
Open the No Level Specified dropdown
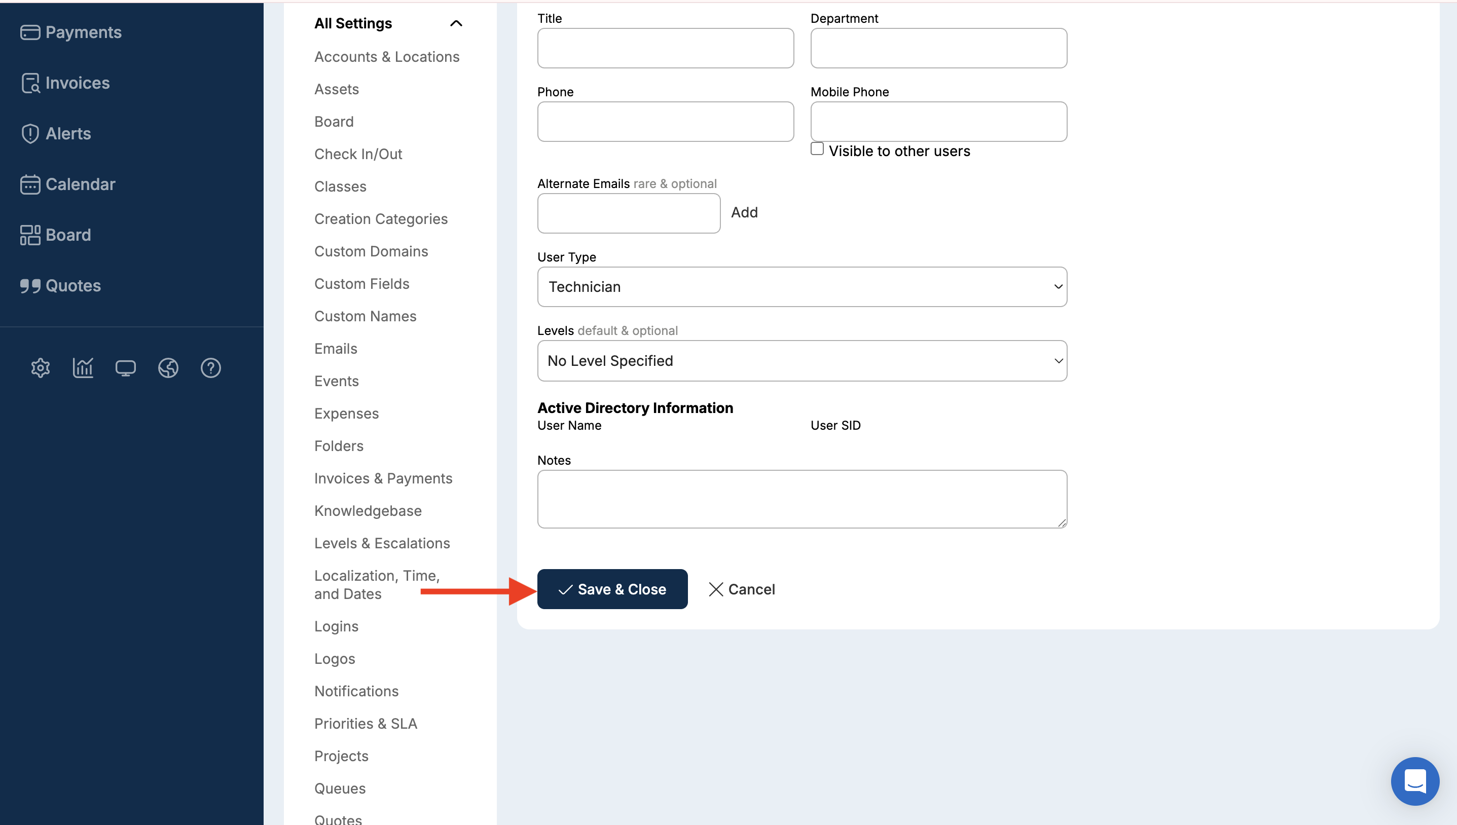pyautogui.click(x=802, y=361)
